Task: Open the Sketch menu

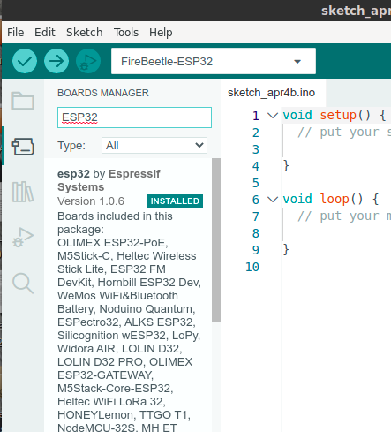Action: (x=85, y=32)
